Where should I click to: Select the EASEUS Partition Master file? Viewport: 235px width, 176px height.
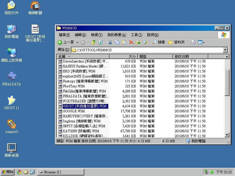tap(83, 66)
